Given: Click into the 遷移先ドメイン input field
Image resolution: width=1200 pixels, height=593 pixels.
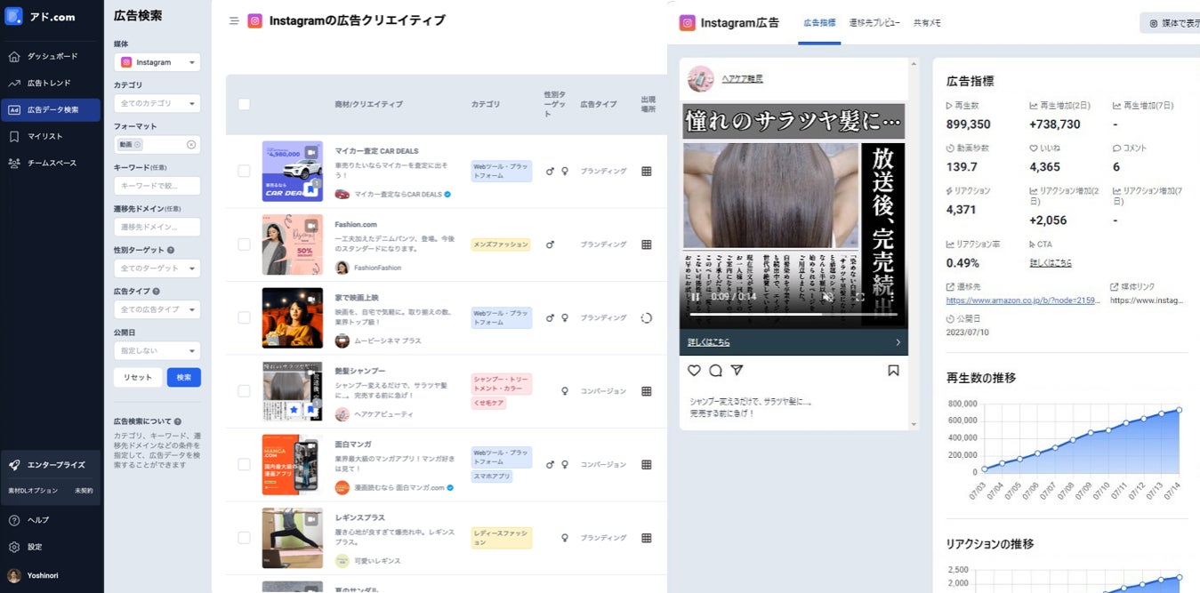Looking at the screenshot, I should tap(157, 227).
